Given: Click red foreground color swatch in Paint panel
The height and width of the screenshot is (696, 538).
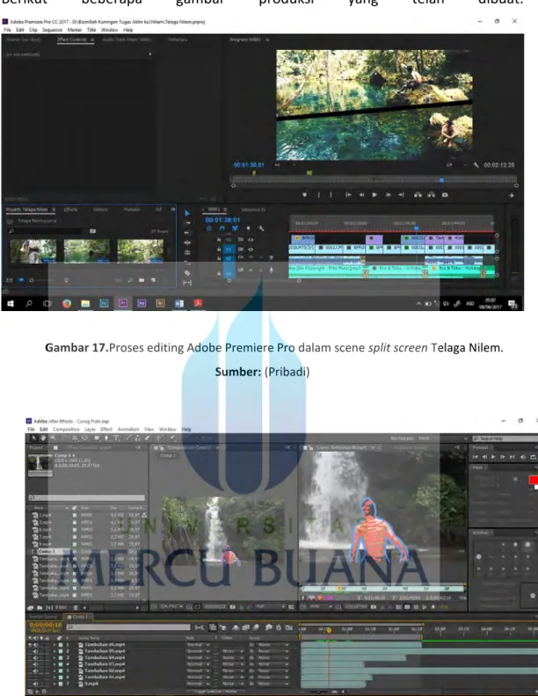Looking at the screenshot, I should tap(533, 480).
